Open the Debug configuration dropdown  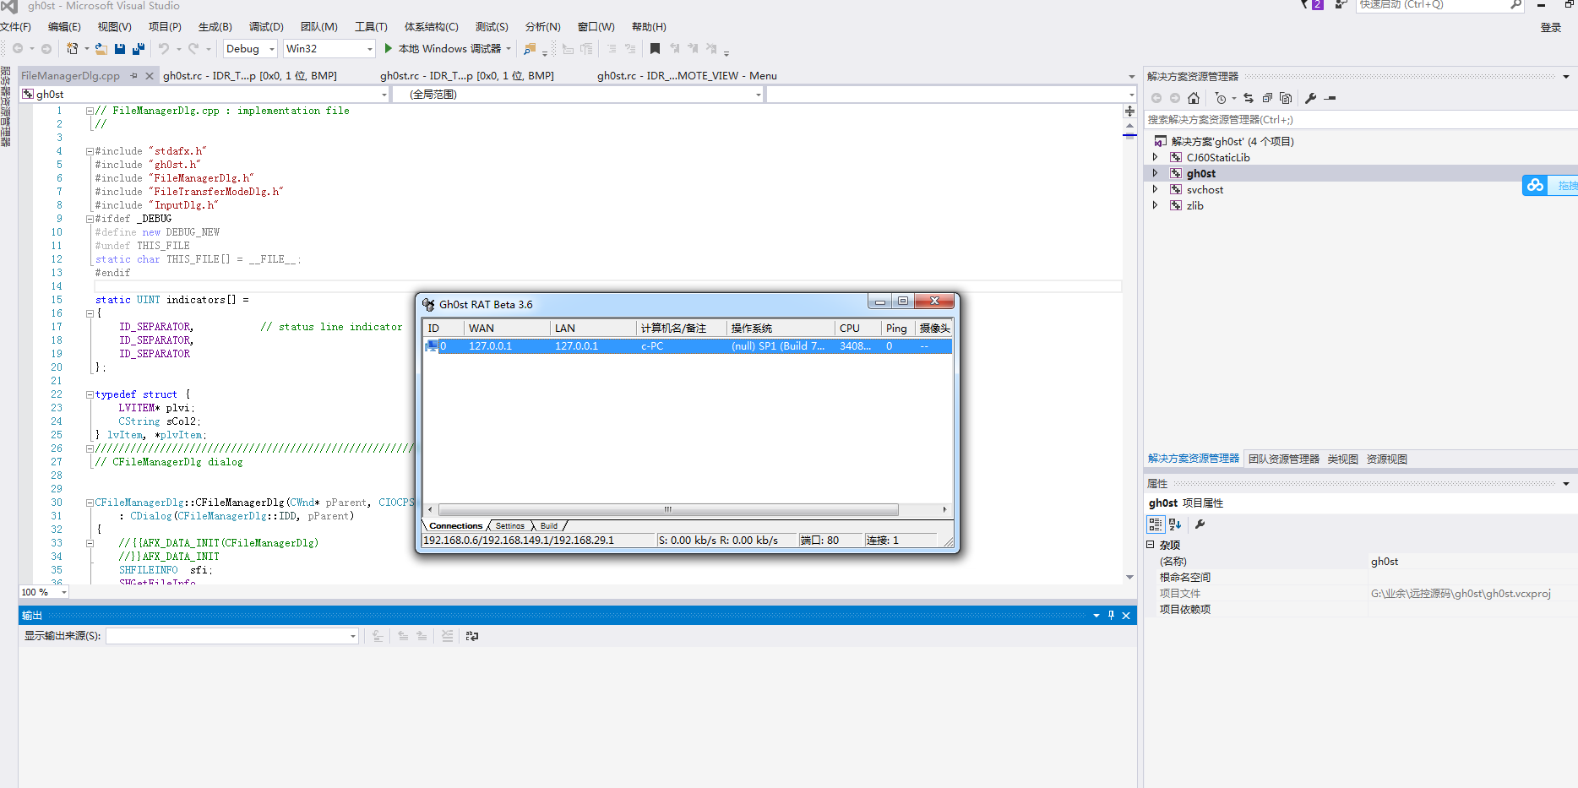[271, 49]
